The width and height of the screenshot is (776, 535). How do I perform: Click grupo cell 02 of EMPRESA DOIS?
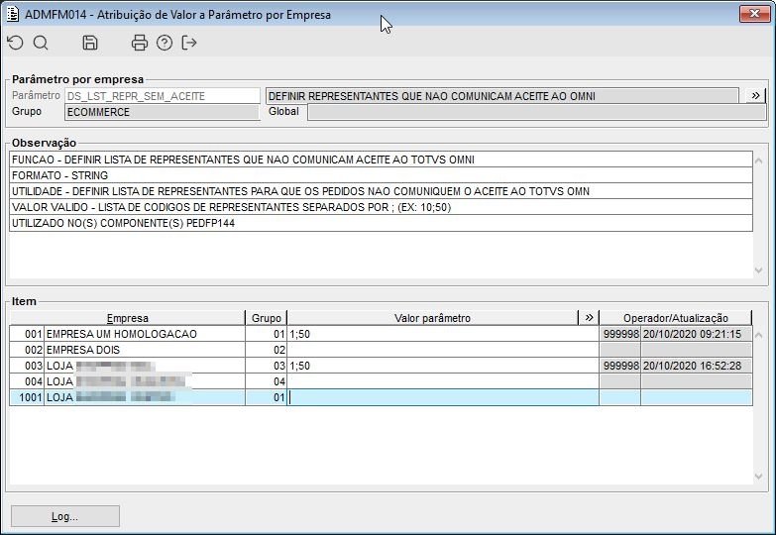267,350
